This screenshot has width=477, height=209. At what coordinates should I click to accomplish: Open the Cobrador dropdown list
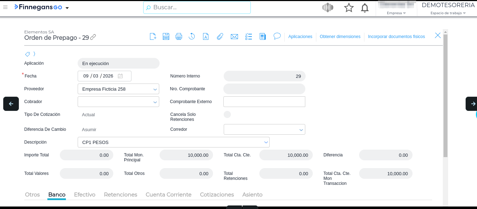[155, 102]
